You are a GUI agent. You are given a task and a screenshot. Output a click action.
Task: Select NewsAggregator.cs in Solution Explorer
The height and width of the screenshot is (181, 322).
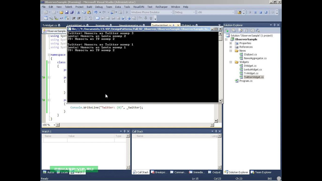(x=255, y=58)
